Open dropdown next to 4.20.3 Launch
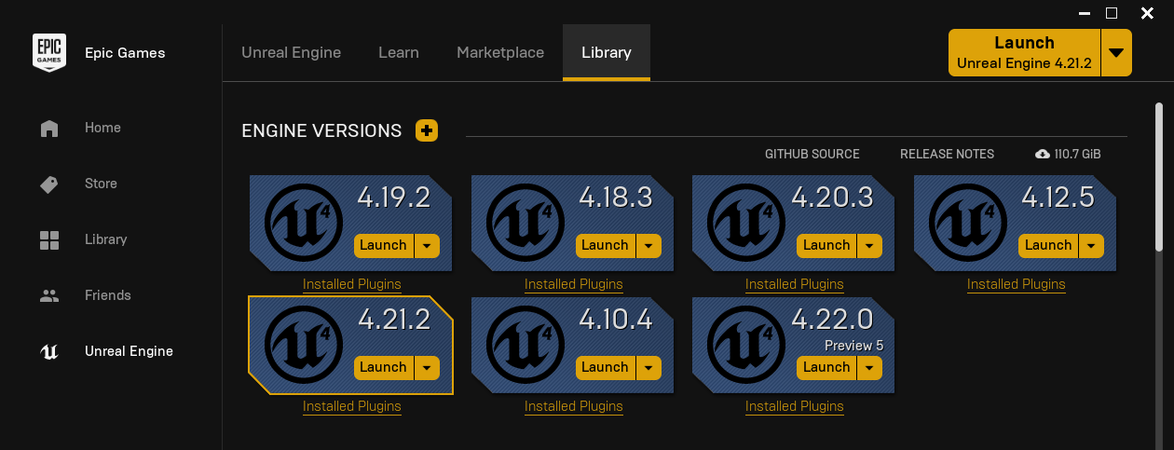Image resolution: width=1174 pixels, height=450 pixels. point(870,245)
